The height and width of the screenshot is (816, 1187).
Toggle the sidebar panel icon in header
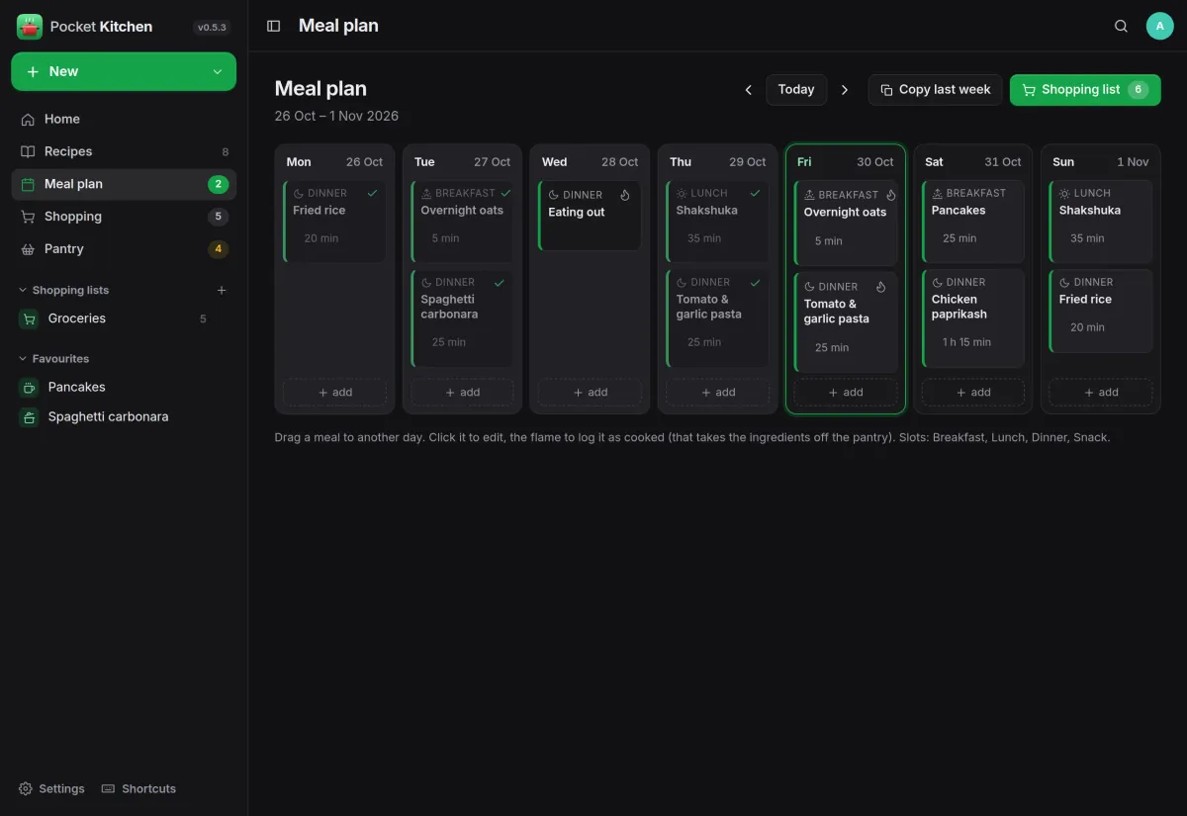click(x=274, y=26)
